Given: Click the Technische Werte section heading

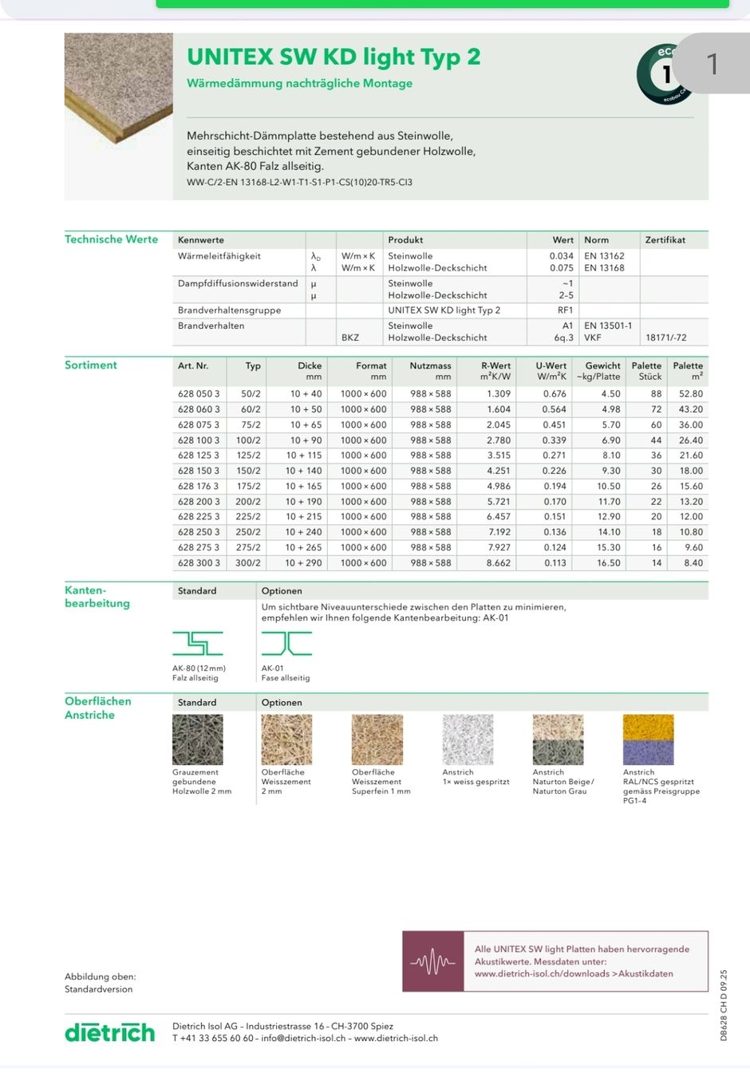Looking at the screenshot, I should pos(111,239).
